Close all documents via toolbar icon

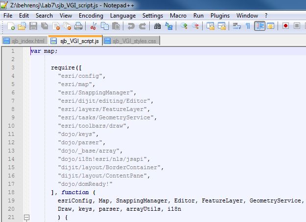coord(68,26)
